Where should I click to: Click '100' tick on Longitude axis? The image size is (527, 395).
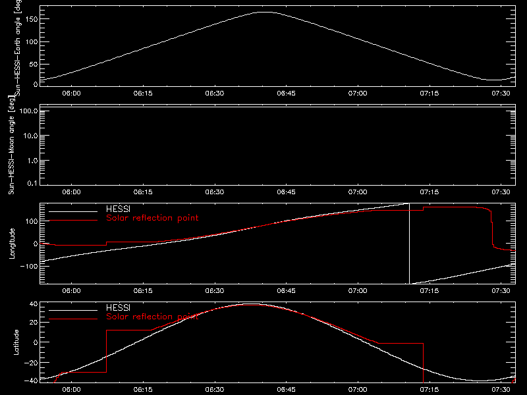click(31, 221)
